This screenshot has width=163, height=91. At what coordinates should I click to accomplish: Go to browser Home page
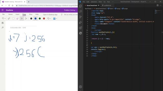pos(12,6)
